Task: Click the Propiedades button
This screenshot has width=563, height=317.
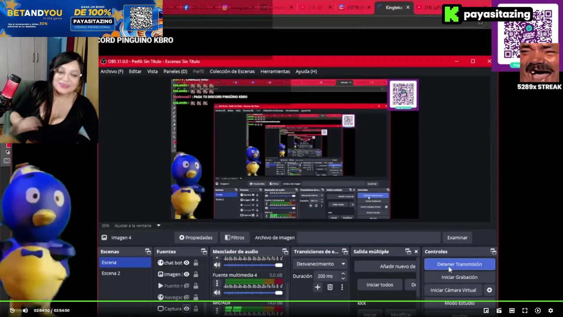Action: [195, 237]
